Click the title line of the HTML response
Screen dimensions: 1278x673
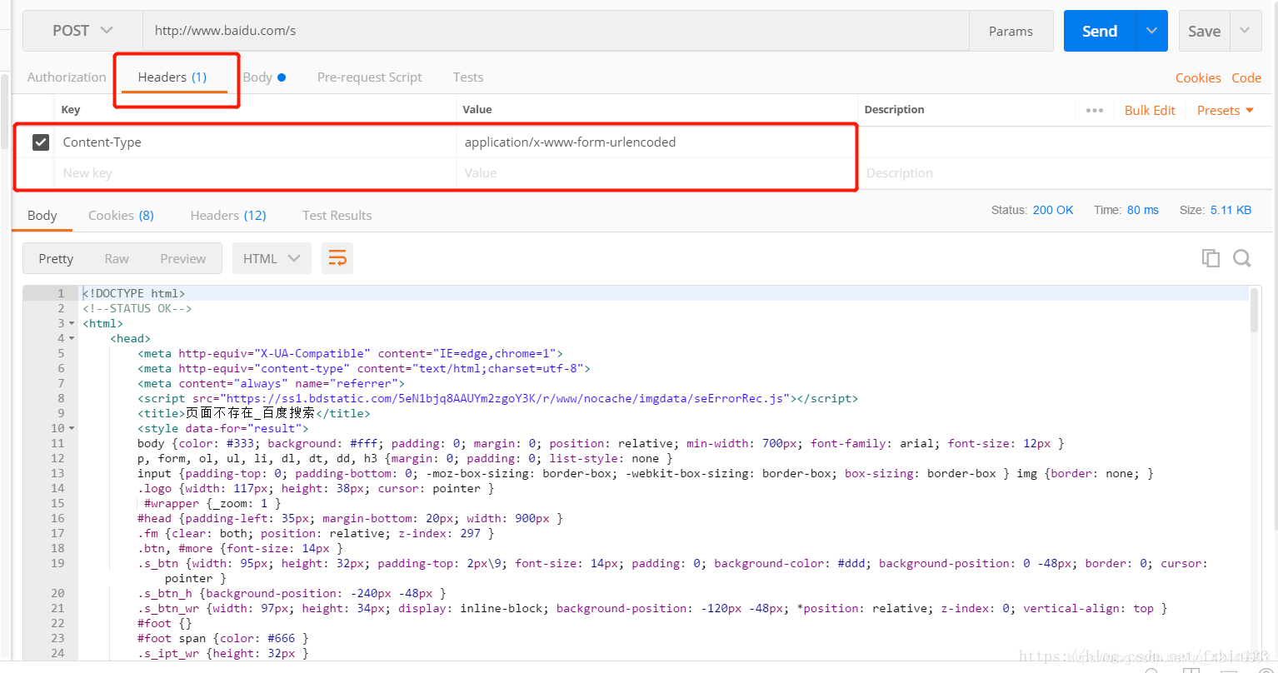click(x=253, y=413)
